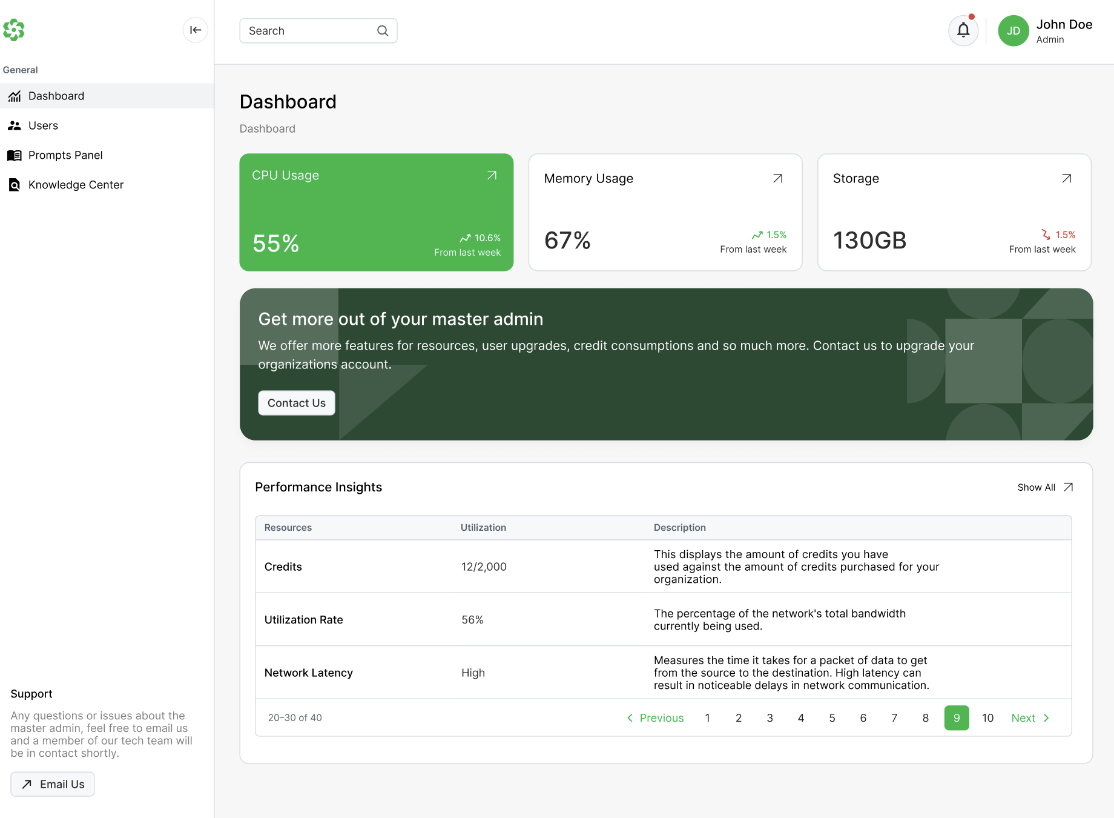The width and height of the screenshot is (1114, 818).
Task: Click the Dashboard chart icon in sidebar
Action: coord(15,96)
